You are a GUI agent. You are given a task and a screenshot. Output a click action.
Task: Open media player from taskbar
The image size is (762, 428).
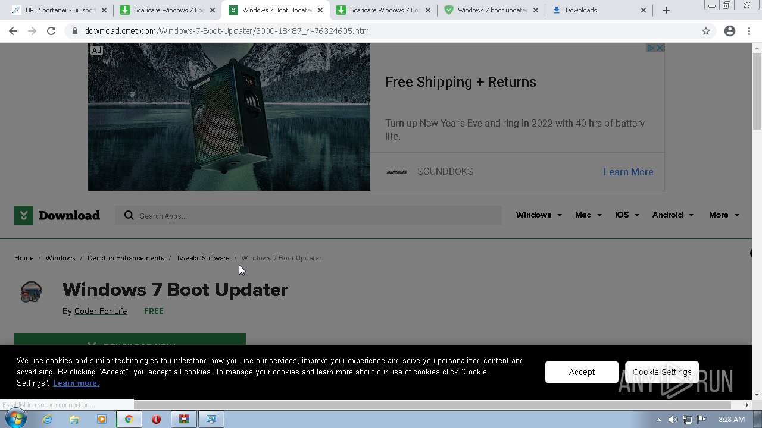[101, 419]
